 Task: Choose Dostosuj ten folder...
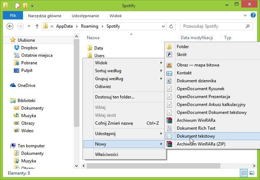pos(124,97)
